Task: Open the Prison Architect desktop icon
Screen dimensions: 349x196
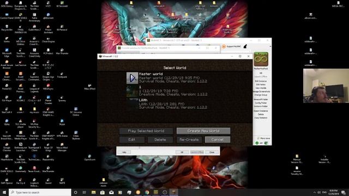Action: [x=48, y=29]
